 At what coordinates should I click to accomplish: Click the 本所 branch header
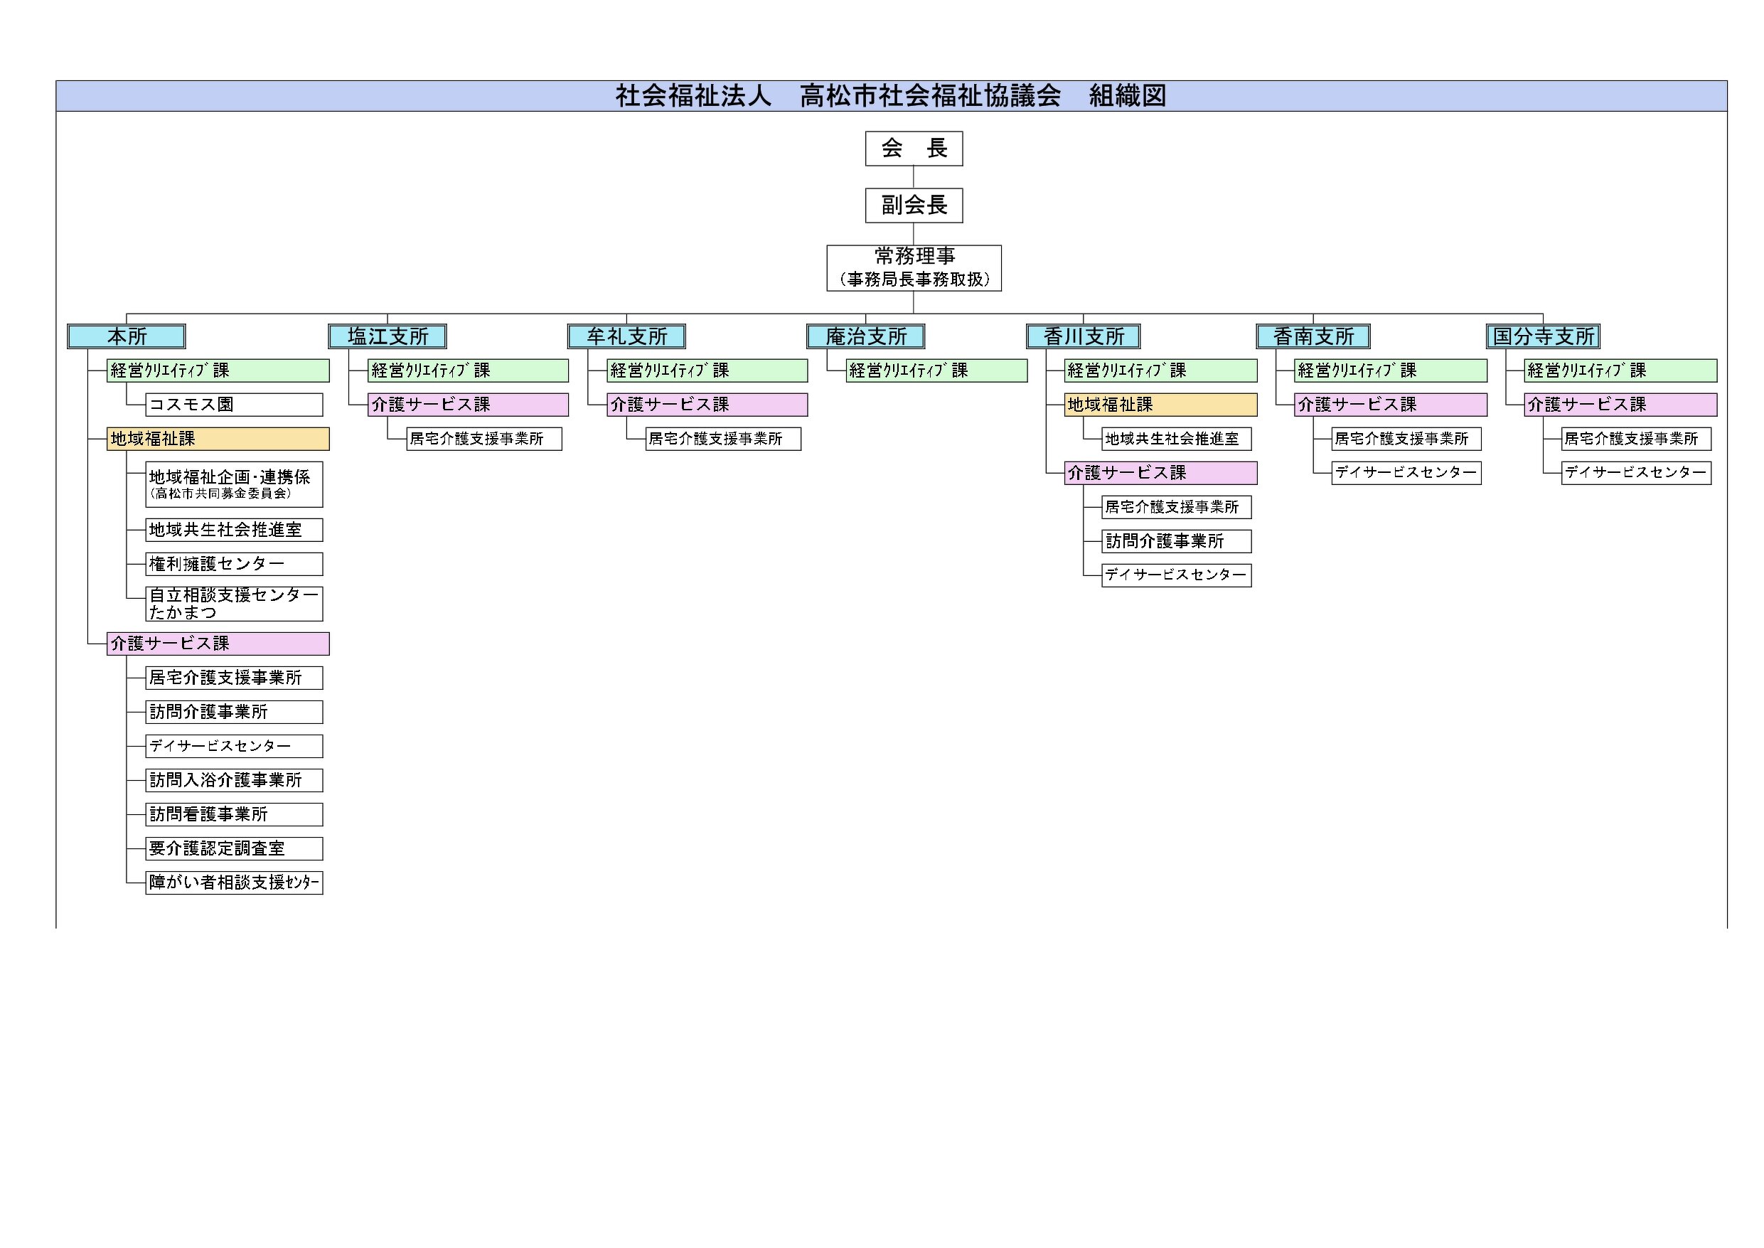tap(127, 336)
